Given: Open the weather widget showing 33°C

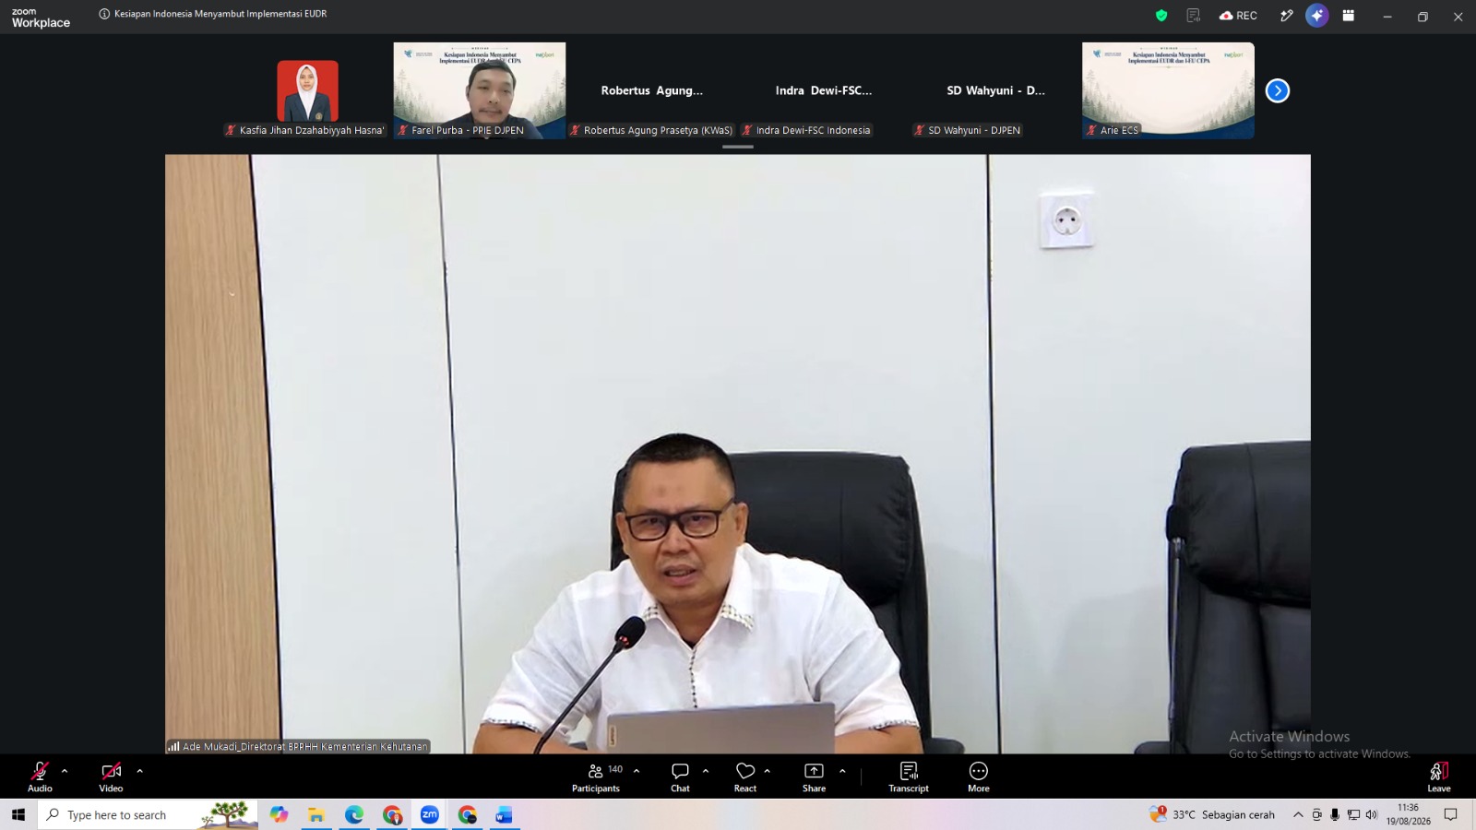Looking at the screenshot, I should pyautogui.click(x=1212, y=814).
